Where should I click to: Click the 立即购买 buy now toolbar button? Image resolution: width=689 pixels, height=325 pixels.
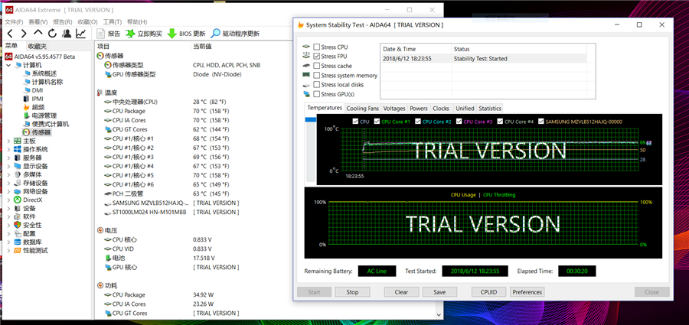(144, 34)
